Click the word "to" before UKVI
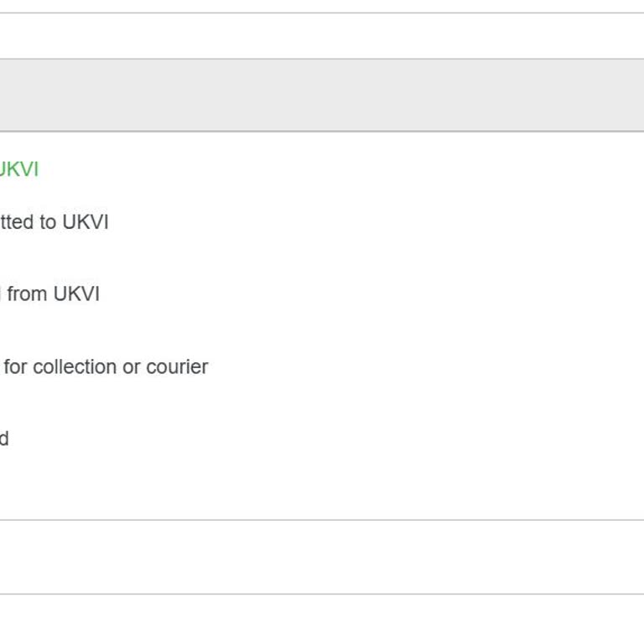Image resolution: width=644 pixels, height=644 pixels. point(48,222)
